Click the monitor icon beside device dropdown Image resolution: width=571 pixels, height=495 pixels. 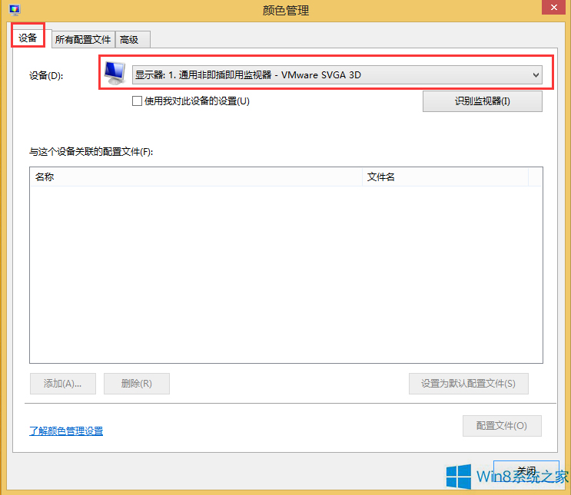coord(115,73)
